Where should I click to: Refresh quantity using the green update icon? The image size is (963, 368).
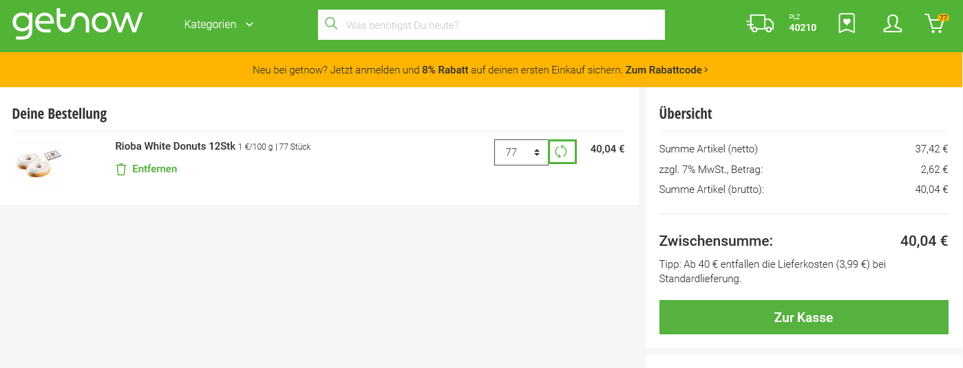[x=562, y=152]
